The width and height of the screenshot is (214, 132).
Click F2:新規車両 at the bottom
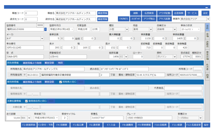(x=29, y=125)
